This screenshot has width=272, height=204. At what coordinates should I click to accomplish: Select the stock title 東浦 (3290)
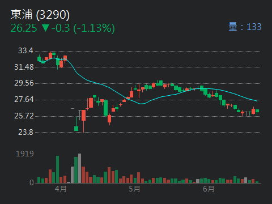tap(40, 15)
